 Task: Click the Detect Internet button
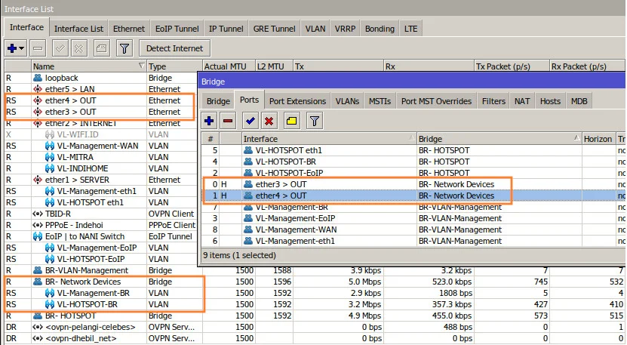(175, 48)
